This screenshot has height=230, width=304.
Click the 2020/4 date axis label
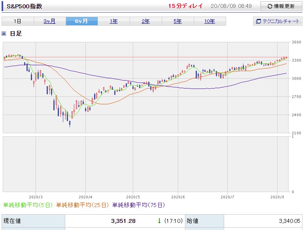pyautogui.click(x=85, y=197)
